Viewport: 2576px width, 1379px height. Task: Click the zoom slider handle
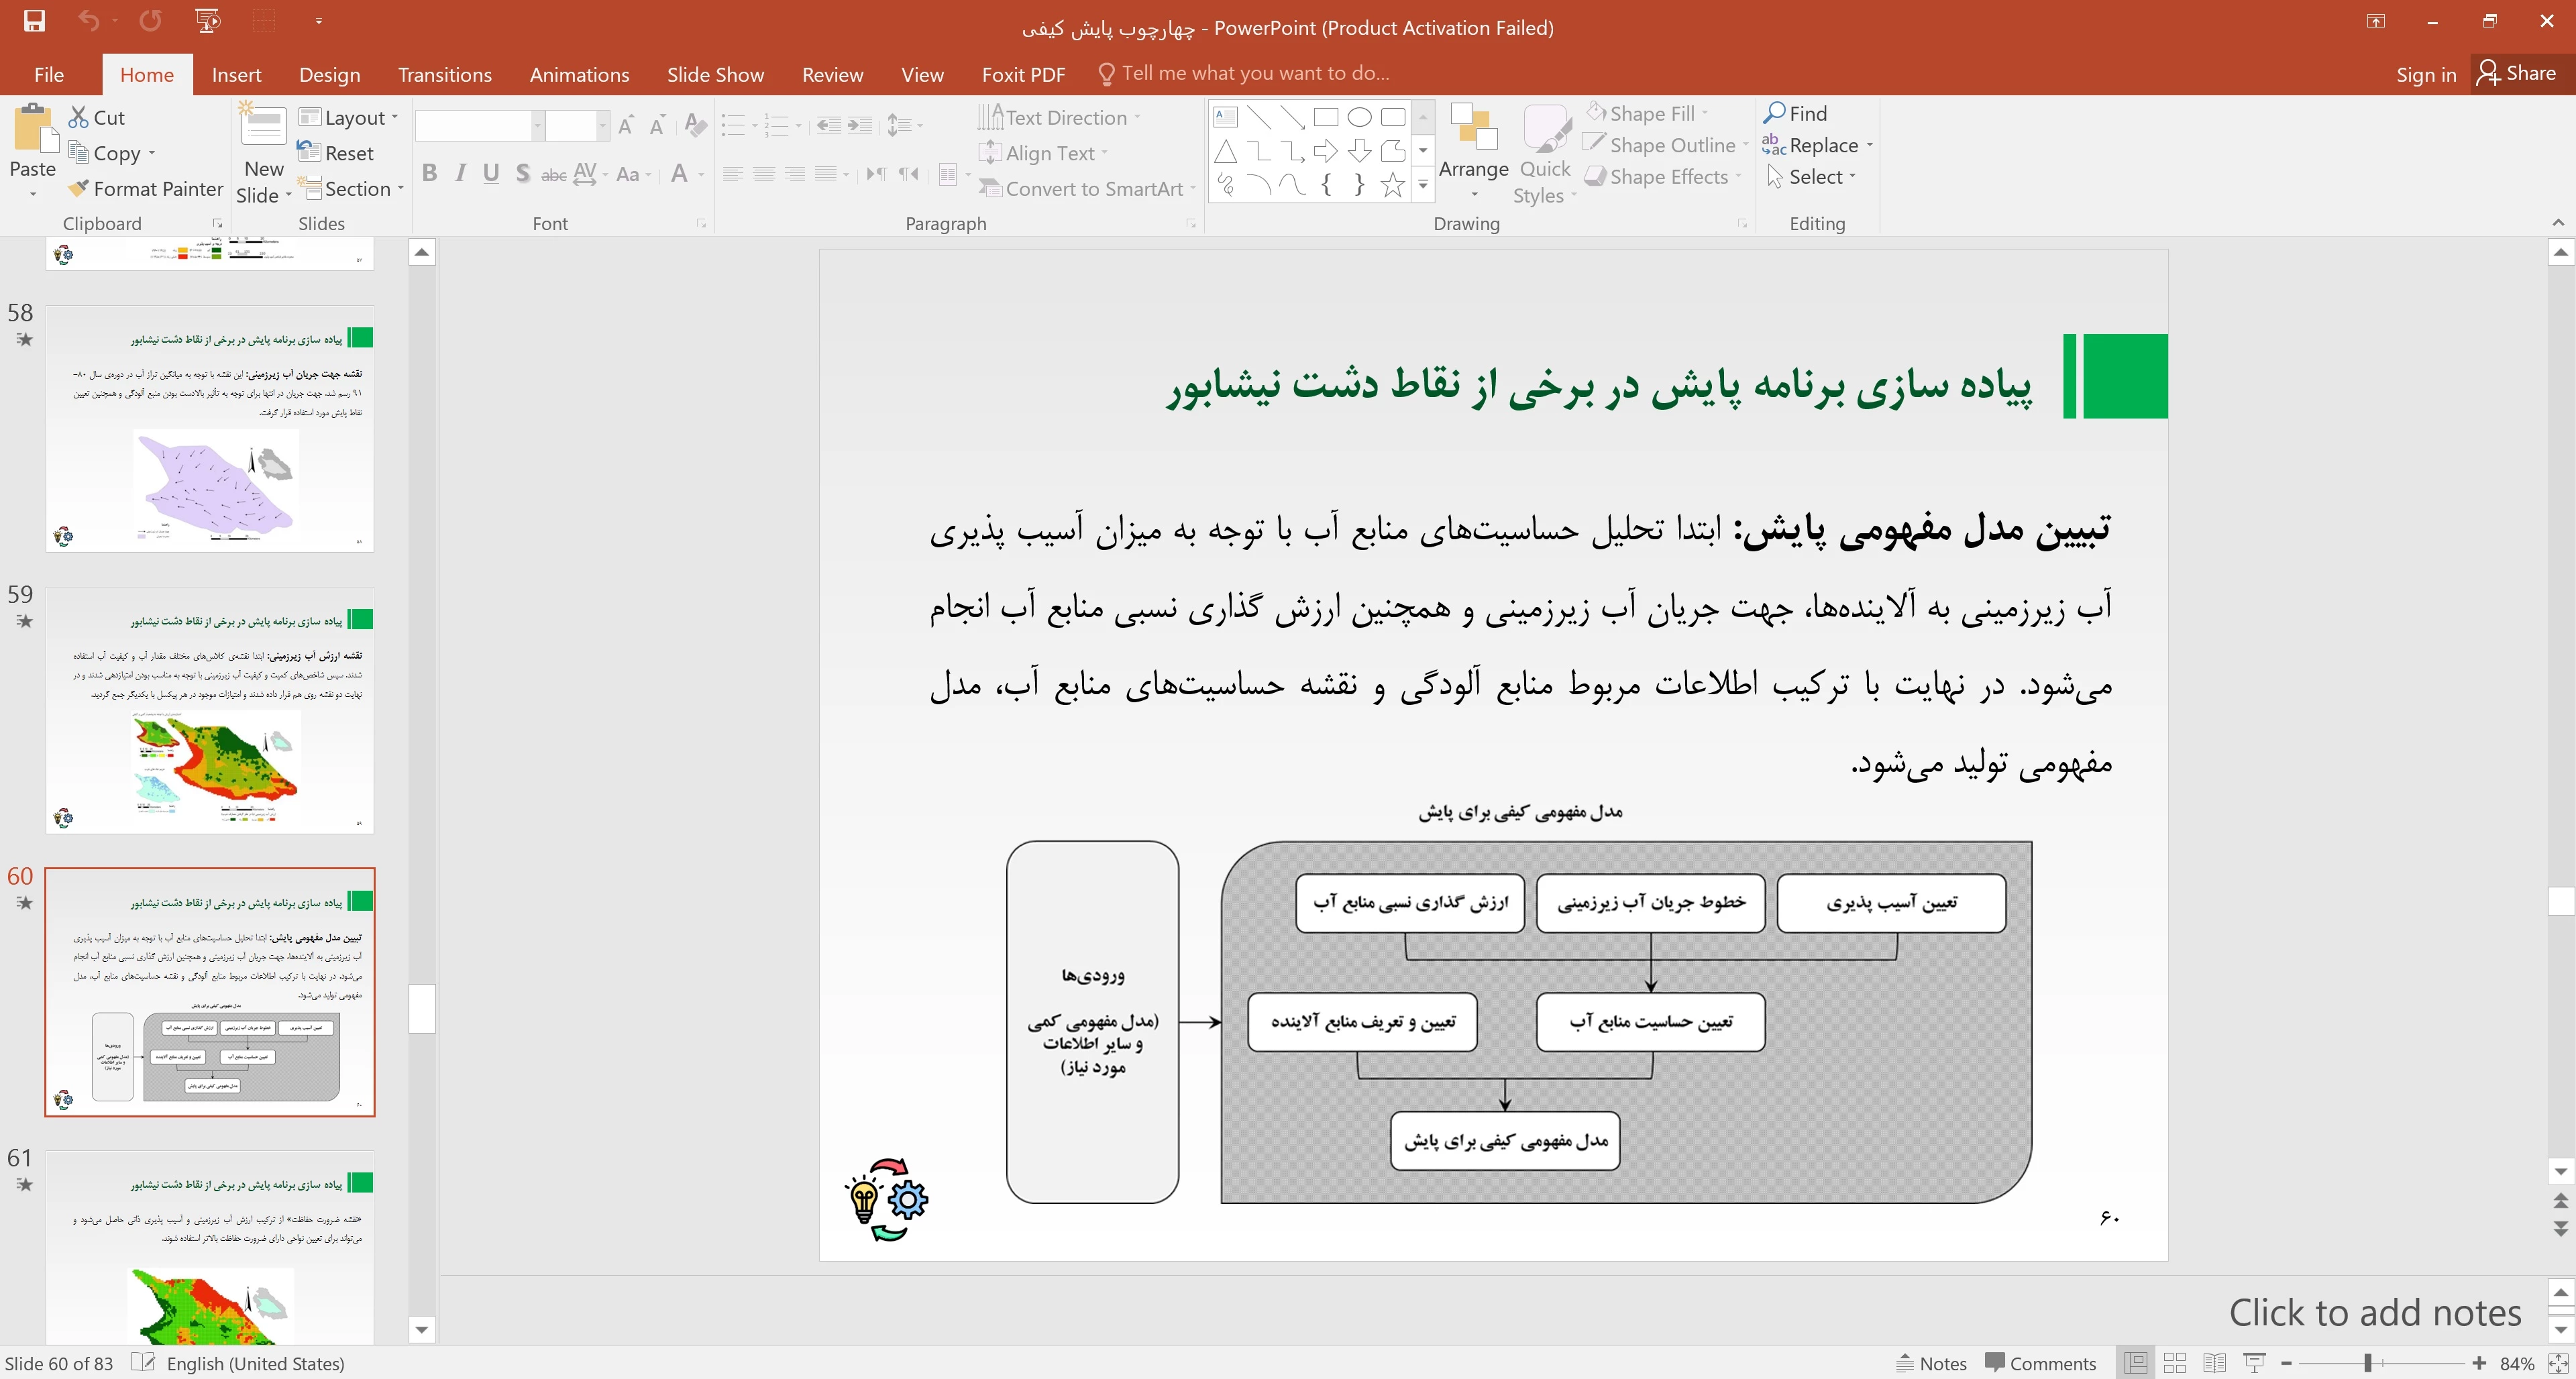click(x=2368, y=1363)
